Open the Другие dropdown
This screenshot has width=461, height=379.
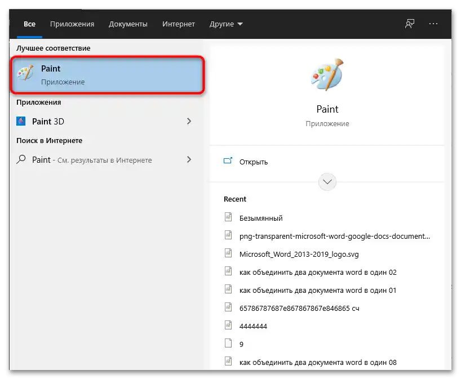click(x=226, y=24)
